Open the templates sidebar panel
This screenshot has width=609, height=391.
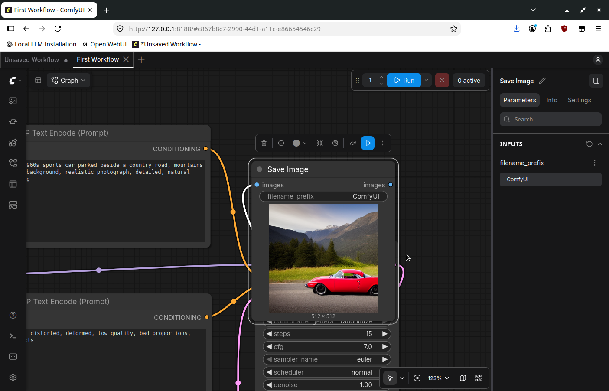pyautogui.click(x=13, y=184)
